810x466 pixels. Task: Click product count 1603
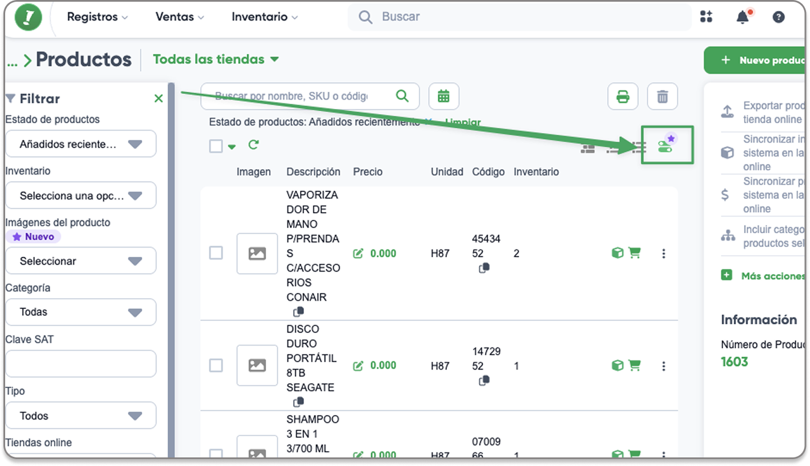(x=735, y=362)
